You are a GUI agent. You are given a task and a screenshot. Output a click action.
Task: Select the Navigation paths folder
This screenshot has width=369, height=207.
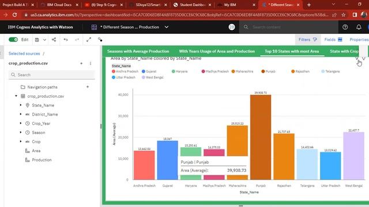coord(39,87)
